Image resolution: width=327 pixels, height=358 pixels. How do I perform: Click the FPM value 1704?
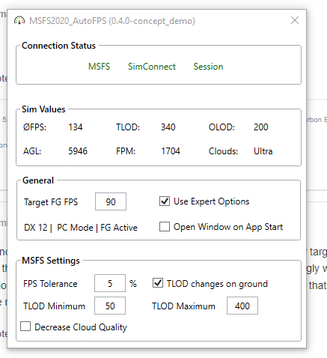[171, 151]
